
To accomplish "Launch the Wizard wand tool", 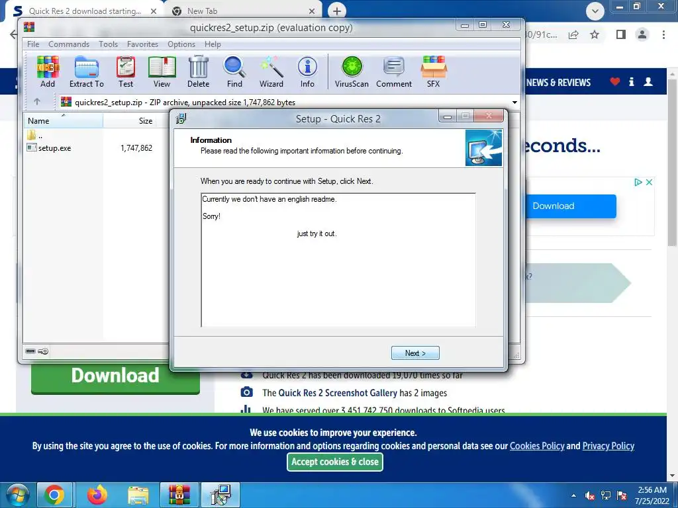I will pyautogui.click(x=271, y=71).
